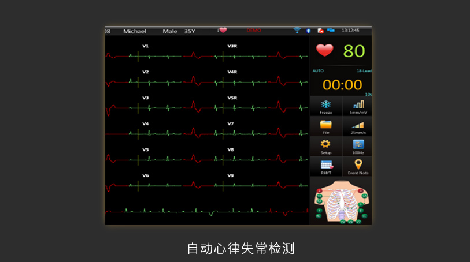Open the Setup gear menu
The image size is (470, 262).
click(326, 147)
